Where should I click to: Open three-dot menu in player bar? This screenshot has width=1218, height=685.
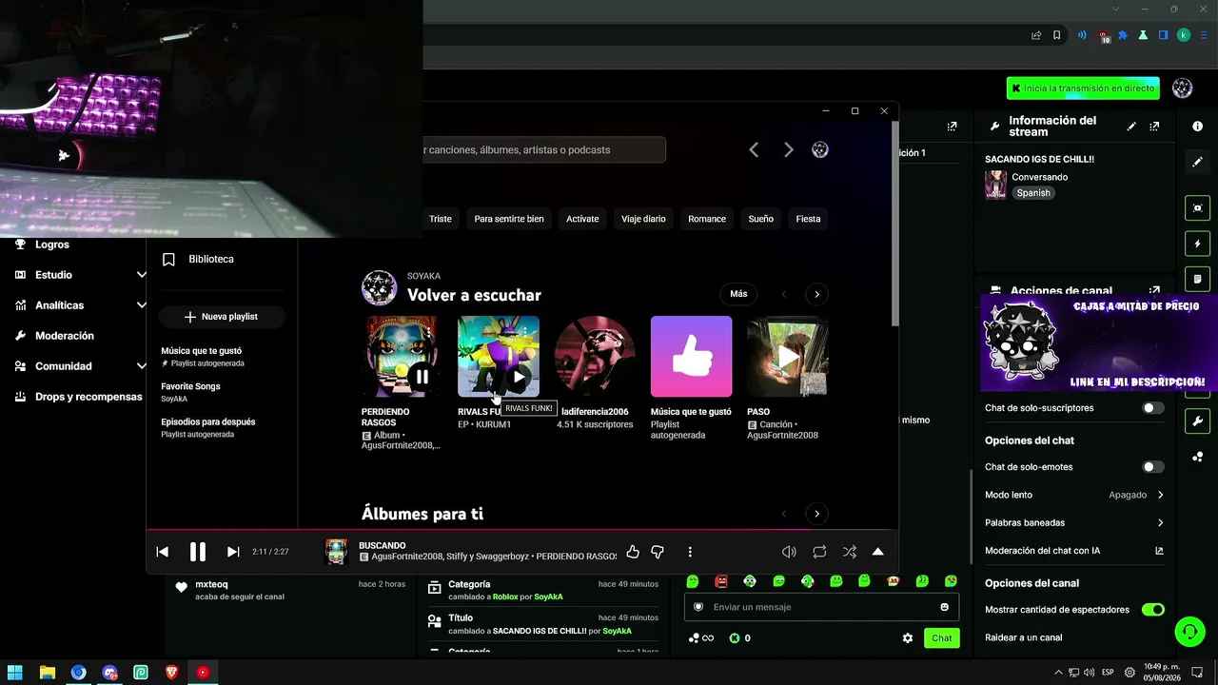pos(690,552)
